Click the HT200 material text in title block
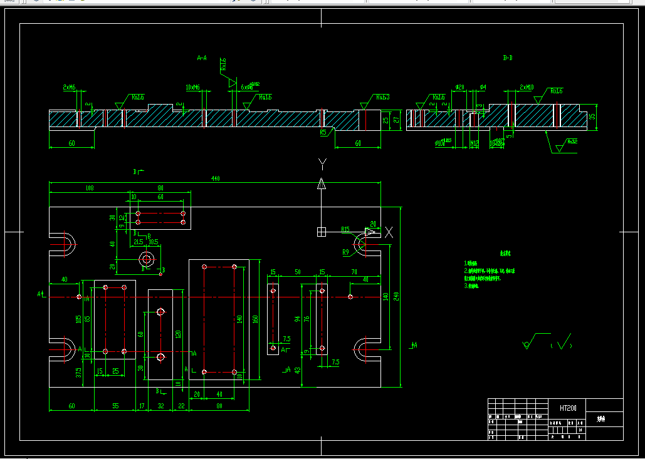The image size is (645, 459). [568, 408]
